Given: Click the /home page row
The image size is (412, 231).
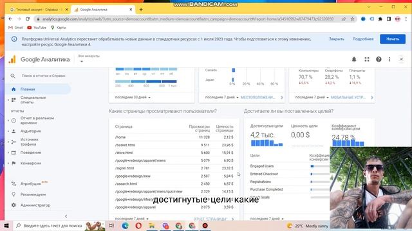Looking at the screenshot, I should [174, 137].
